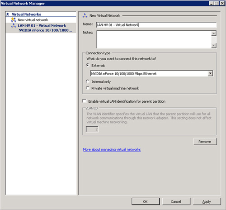Viewport: 226px width, 210px height.
Task: Select the External radio button
Action: click(88, 65)
